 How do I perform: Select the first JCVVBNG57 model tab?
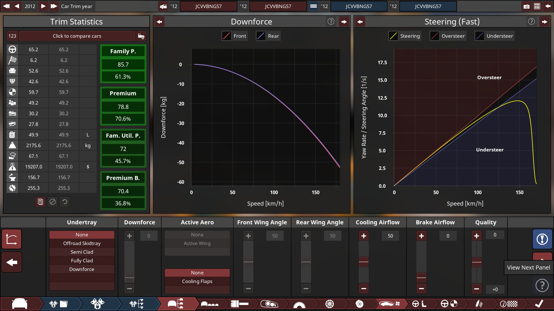208,6
